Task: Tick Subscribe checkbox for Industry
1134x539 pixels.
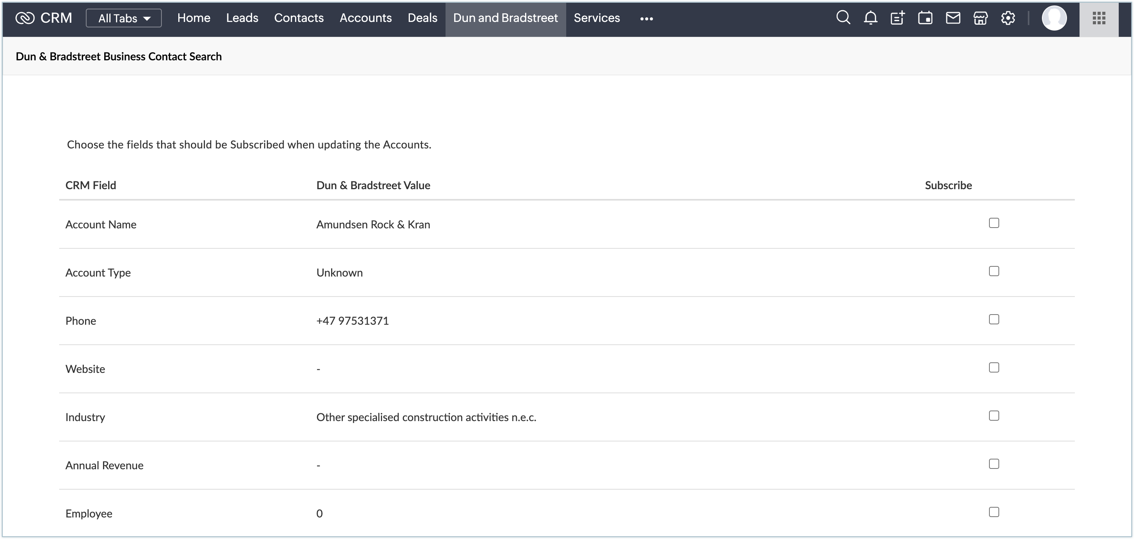Action: [x=994, y=416]
